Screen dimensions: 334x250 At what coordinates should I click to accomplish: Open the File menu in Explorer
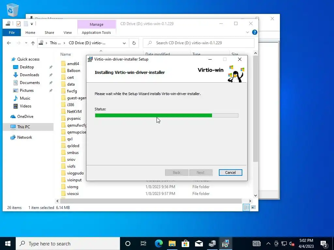[12, 33]
